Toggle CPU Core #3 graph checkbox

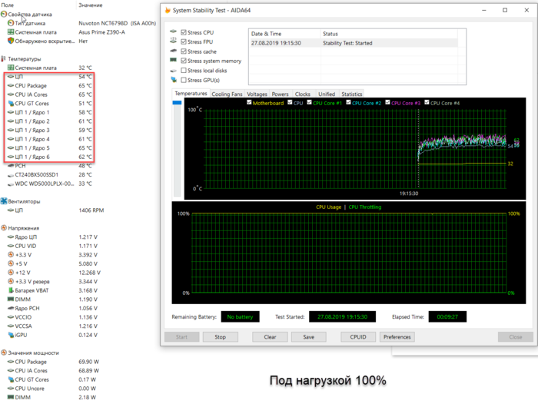[387, 102]
